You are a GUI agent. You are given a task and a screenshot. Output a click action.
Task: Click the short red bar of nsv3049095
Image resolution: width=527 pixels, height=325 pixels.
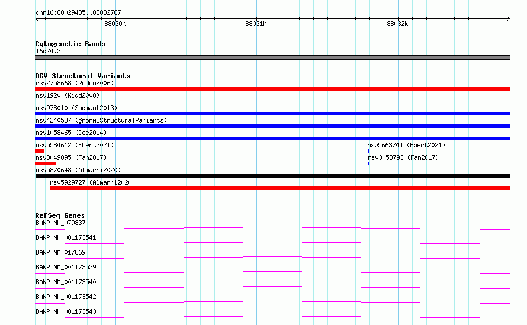[46, 163]
